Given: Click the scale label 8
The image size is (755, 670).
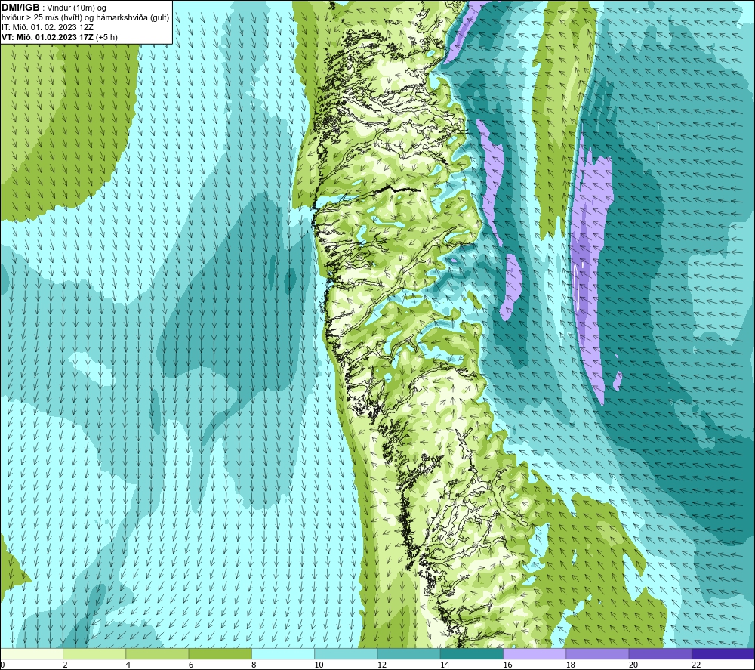Looking at the screenshot, I should coord(254,665).
